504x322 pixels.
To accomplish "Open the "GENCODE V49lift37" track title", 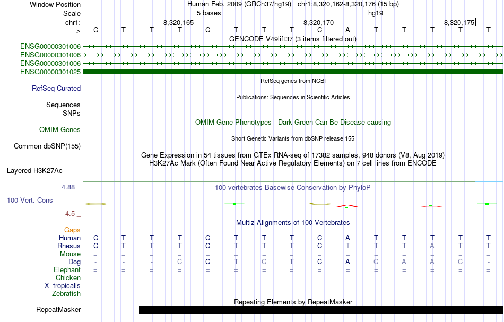I will (x=292, y=39).
